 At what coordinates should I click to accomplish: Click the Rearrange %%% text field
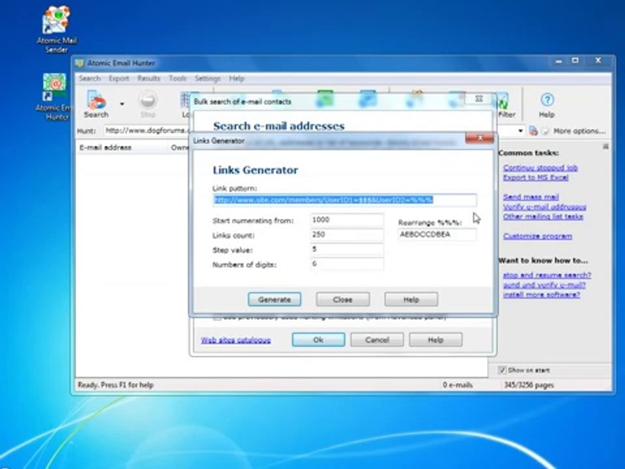[437, 234]
